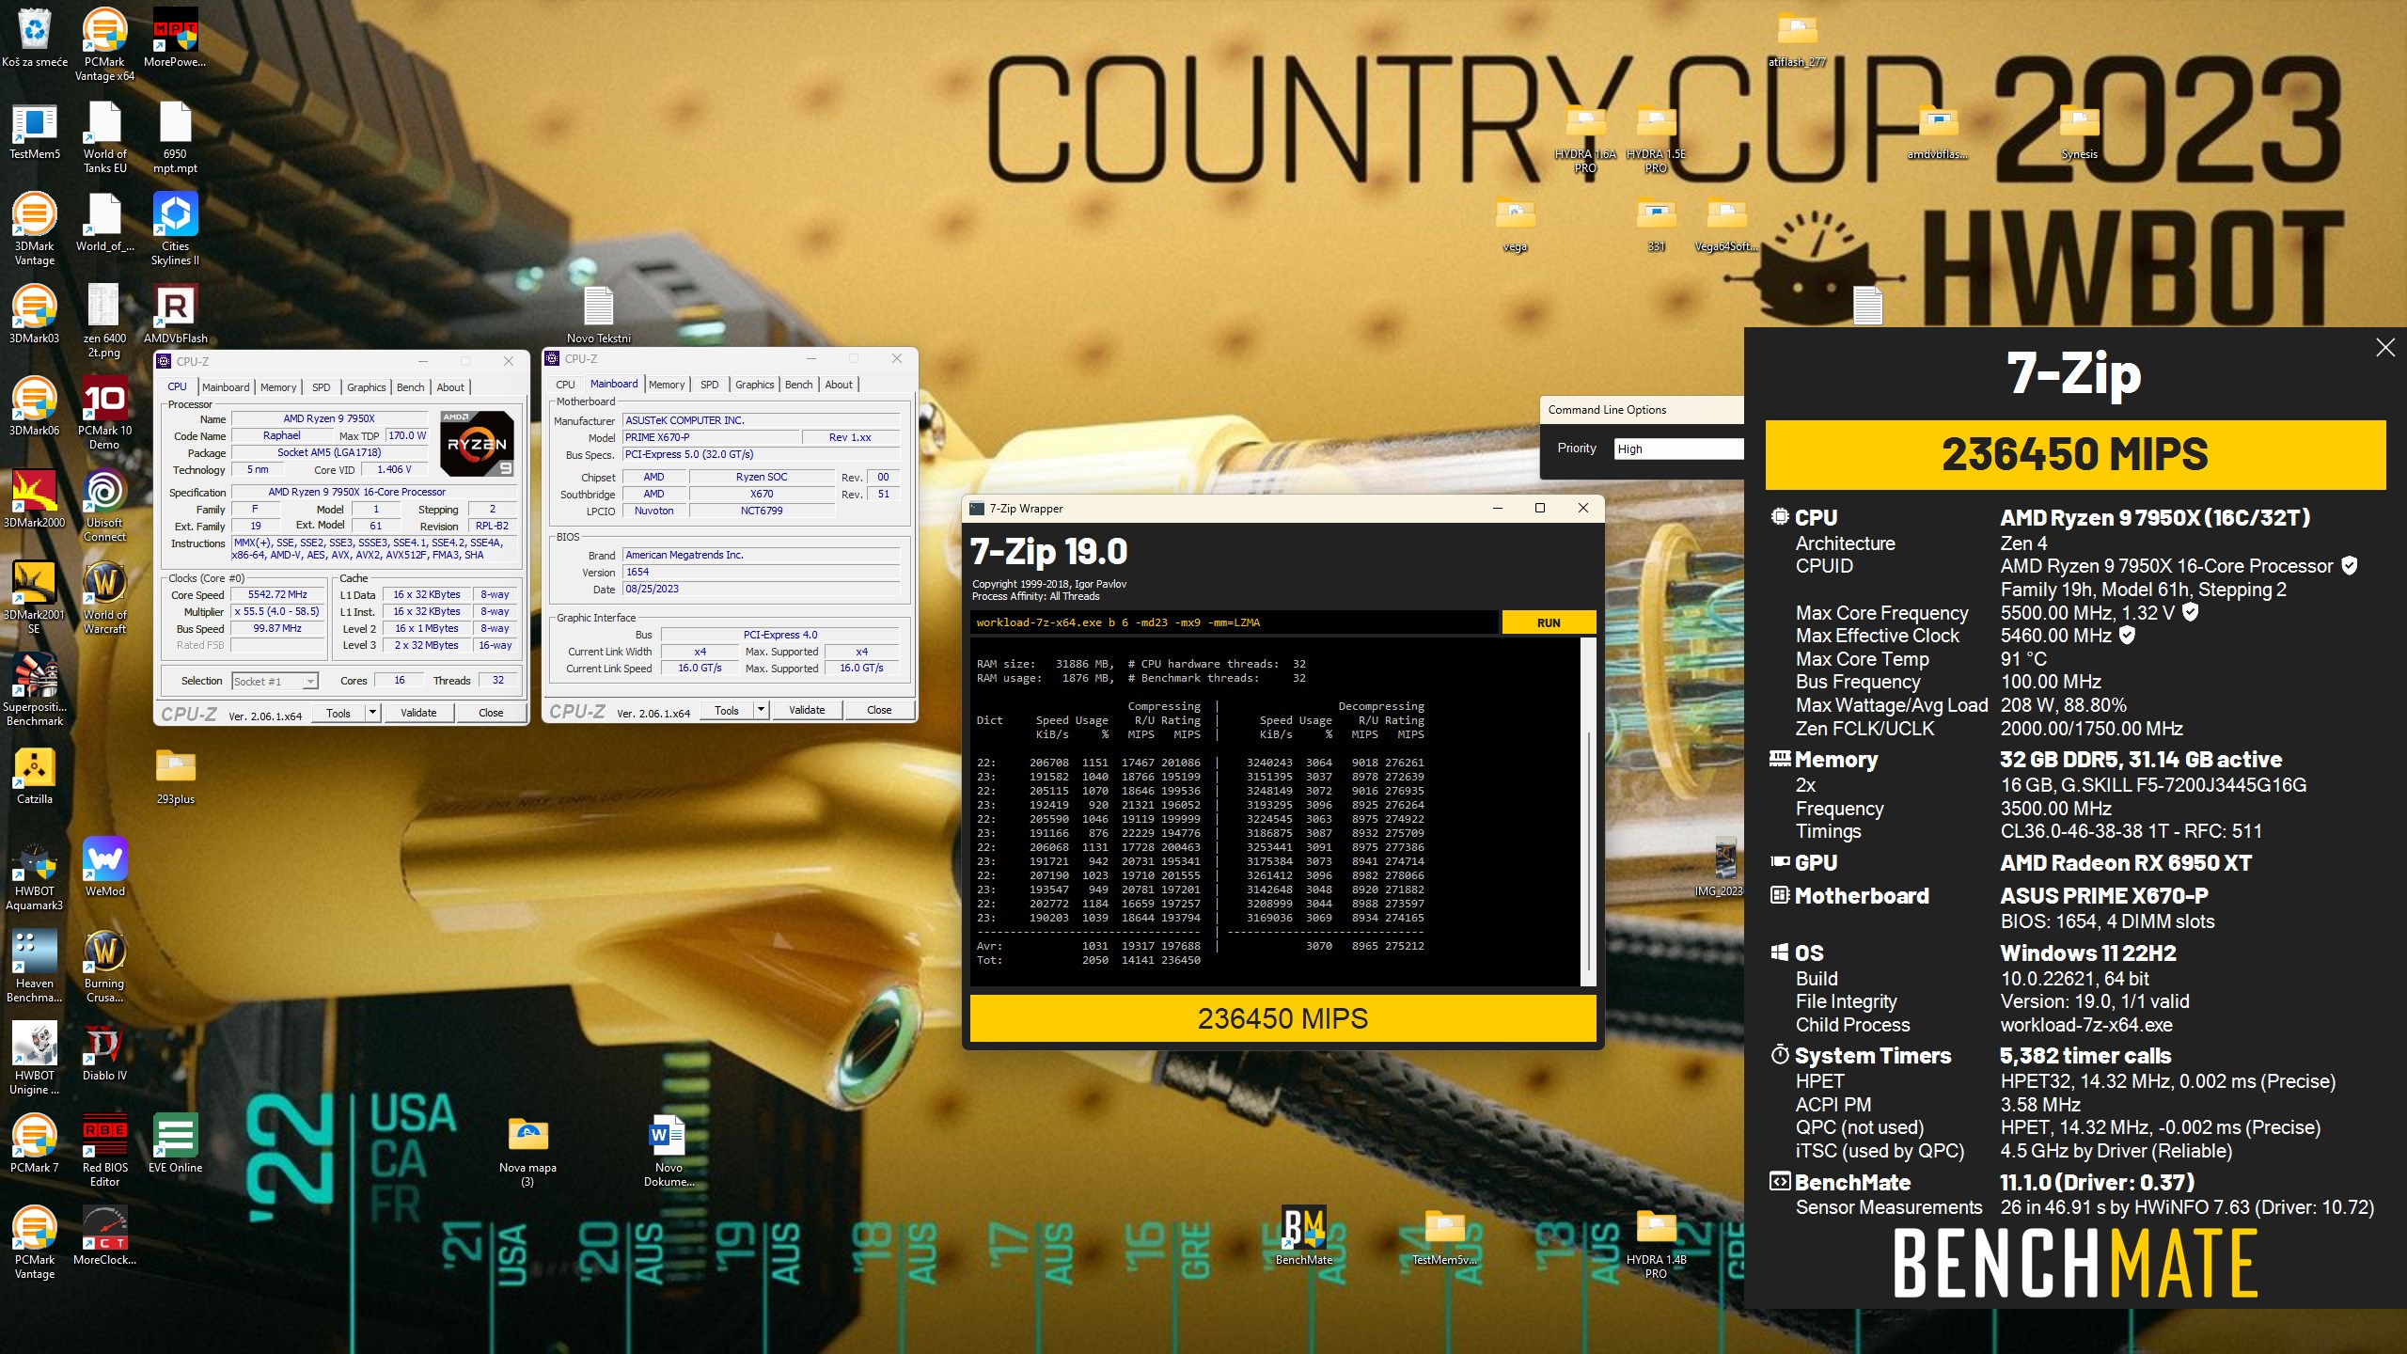Switch to Mainboard tab in left CPU-Z window
Screen dimensions: 2407x1354
(226, 386)
